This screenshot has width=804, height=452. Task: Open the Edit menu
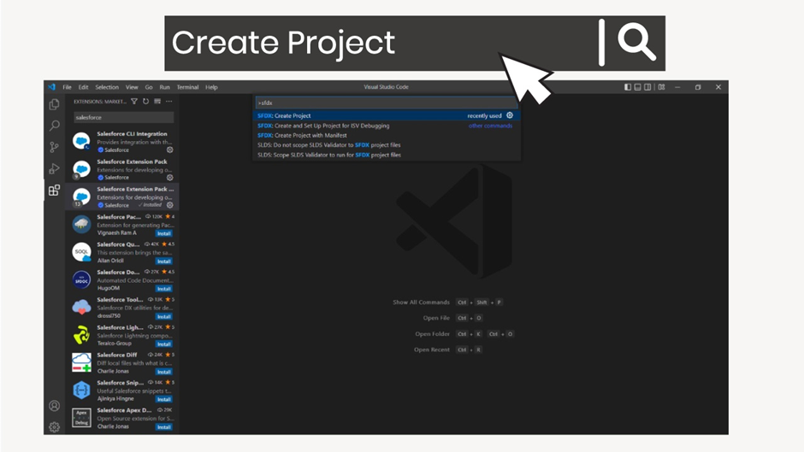pyautogui.click(x=83, y=87)
